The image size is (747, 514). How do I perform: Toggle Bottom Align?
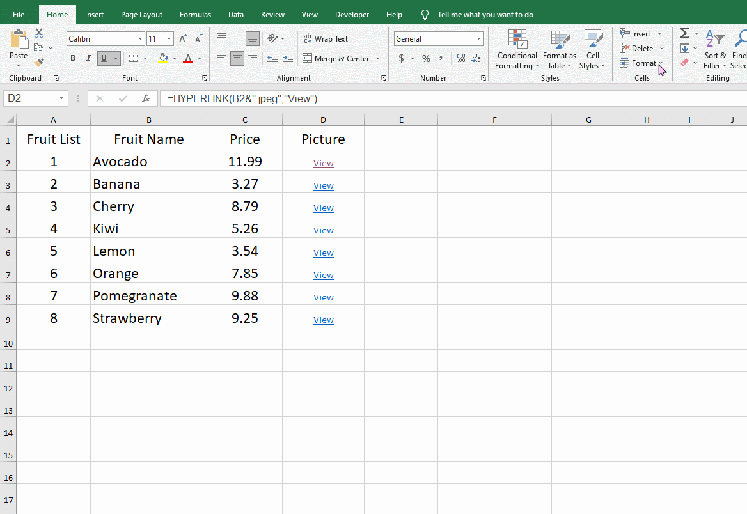tap(253, 38)
